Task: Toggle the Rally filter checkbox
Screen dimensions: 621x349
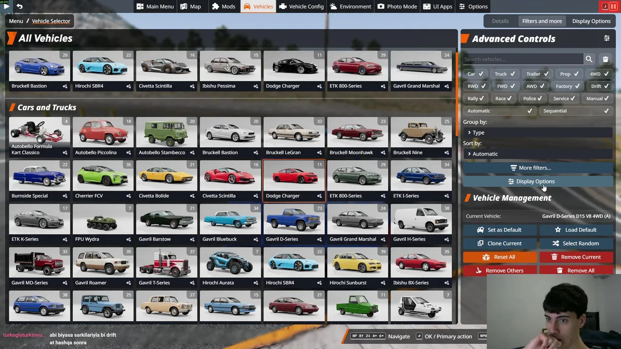Action: click(475, 98)
